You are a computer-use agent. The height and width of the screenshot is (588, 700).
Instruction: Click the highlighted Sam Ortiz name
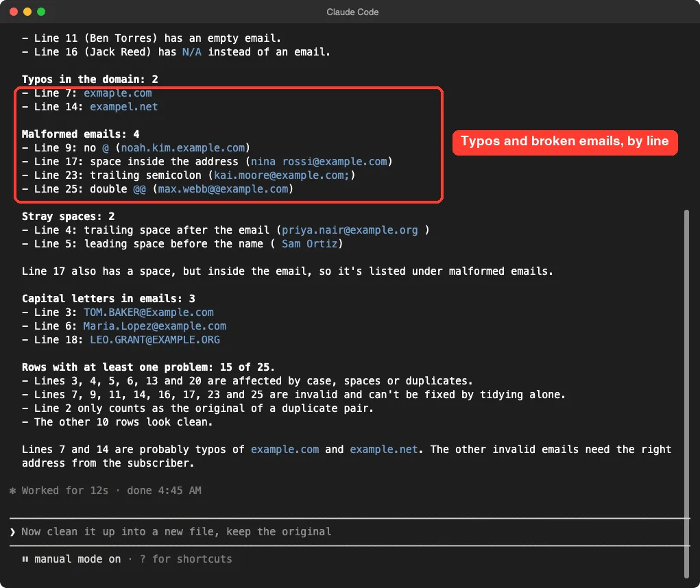[309, 244]
